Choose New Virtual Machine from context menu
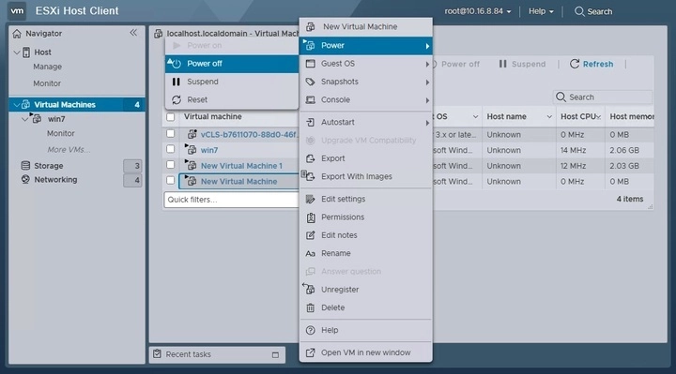Image resolution: width=676 pixels, height=374 pixels. pyautogui.click(x=366, y=26)
